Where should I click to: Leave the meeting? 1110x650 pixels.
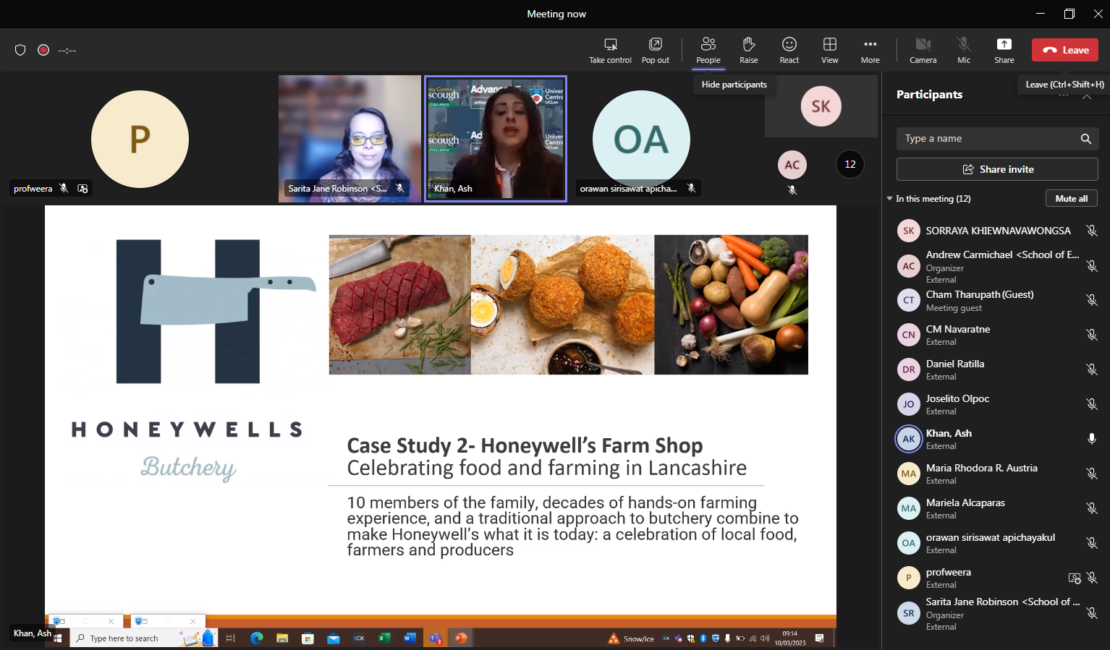point(1065,50)
